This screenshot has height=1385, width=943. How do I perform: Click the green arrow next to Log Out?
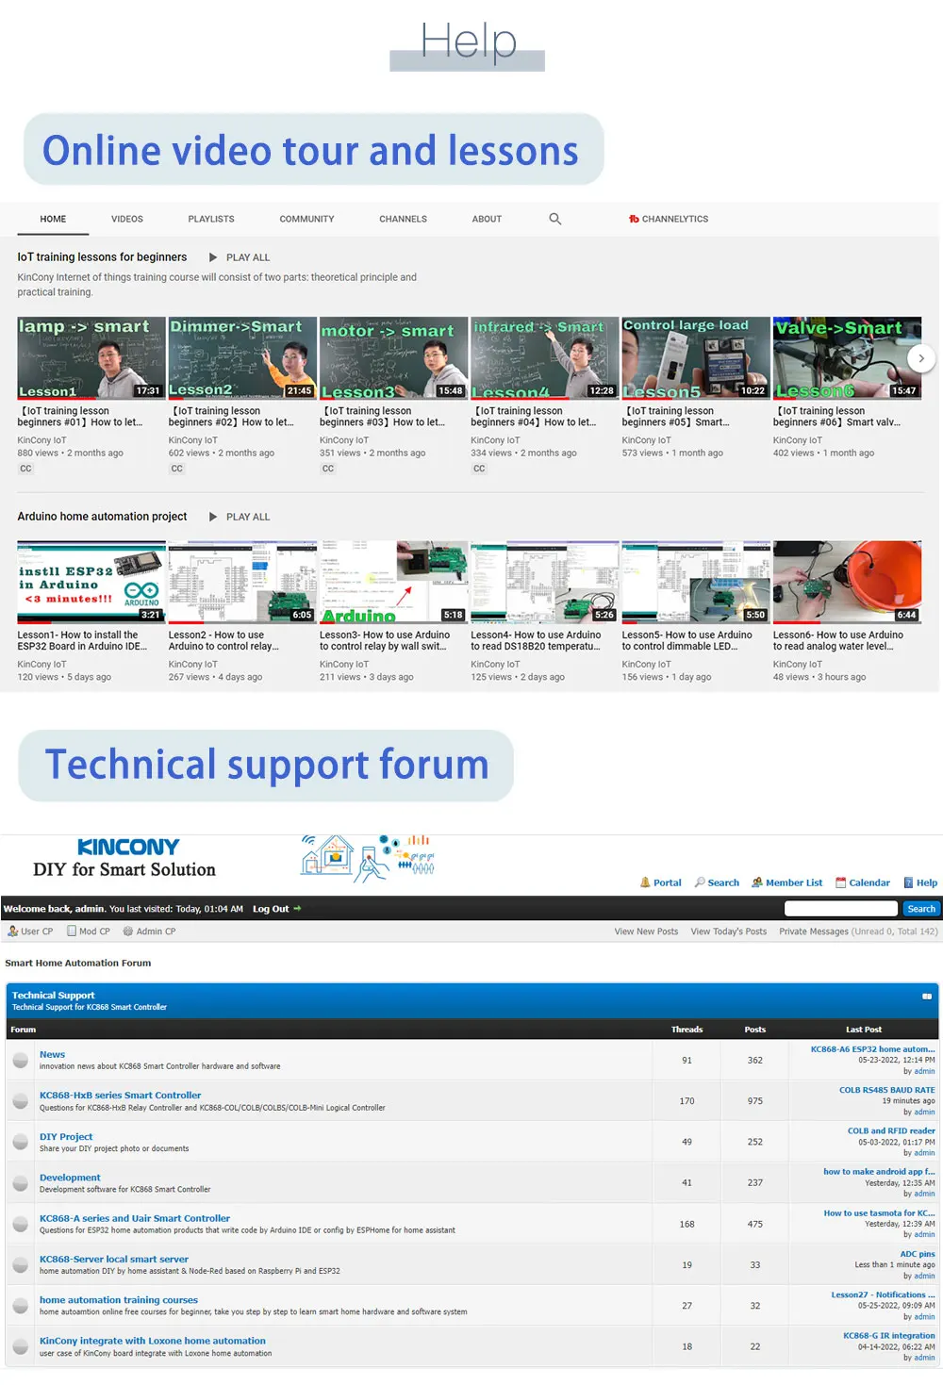[x=297, y=909]
